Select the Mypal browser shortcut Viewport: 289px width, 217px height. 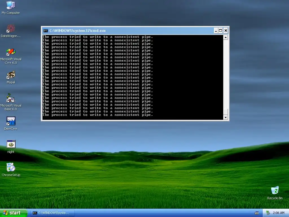[x=11, y=77]
